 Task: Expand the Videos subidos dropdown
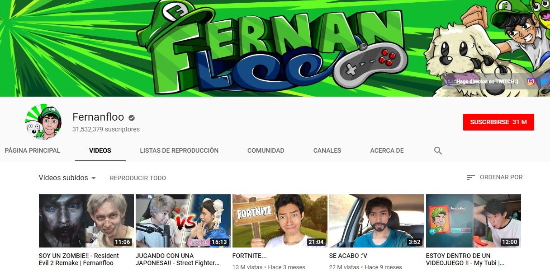(67, 178)
